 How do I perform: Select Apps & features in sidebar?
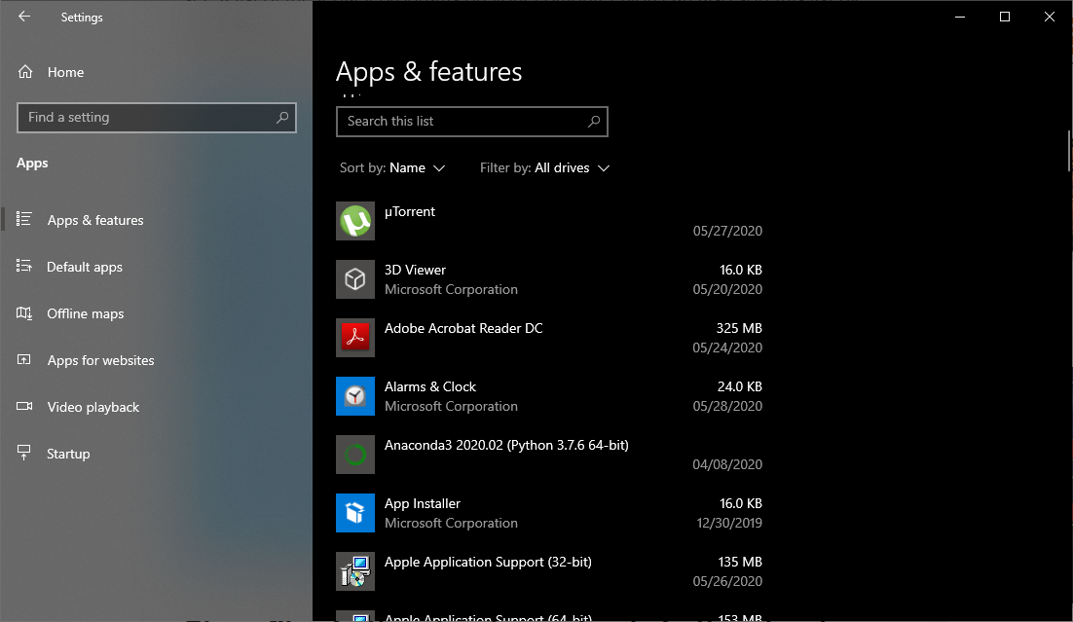click(95, 220)
